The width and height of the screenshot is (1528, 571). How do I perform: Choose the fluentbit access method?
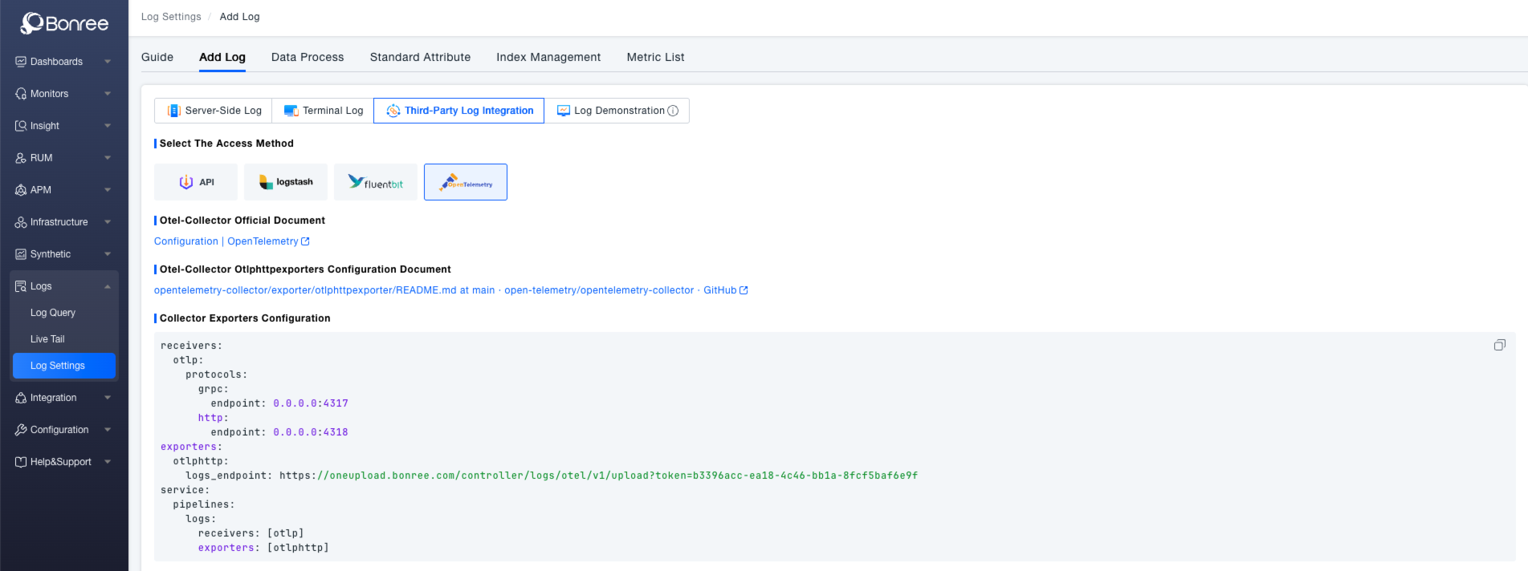(376, 182)
